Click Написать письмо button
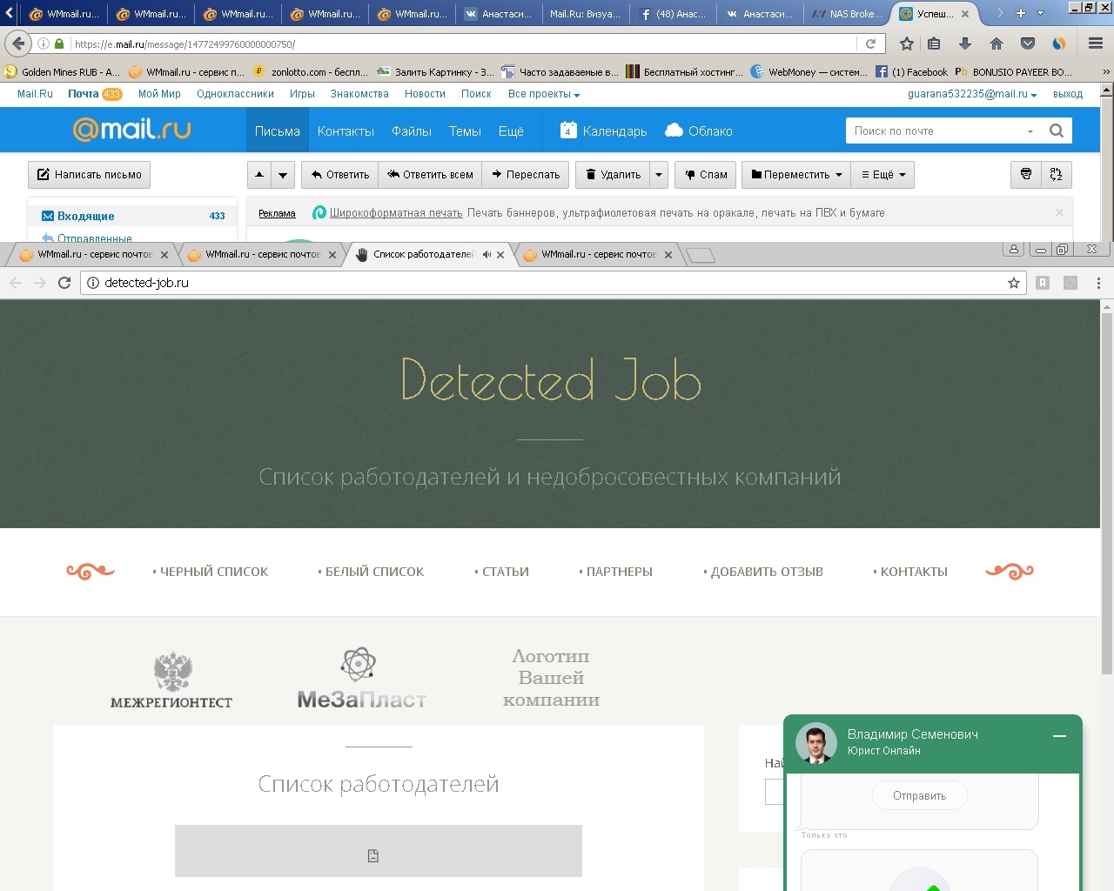This screenshot has height=891, width=1114. (89, 174)
